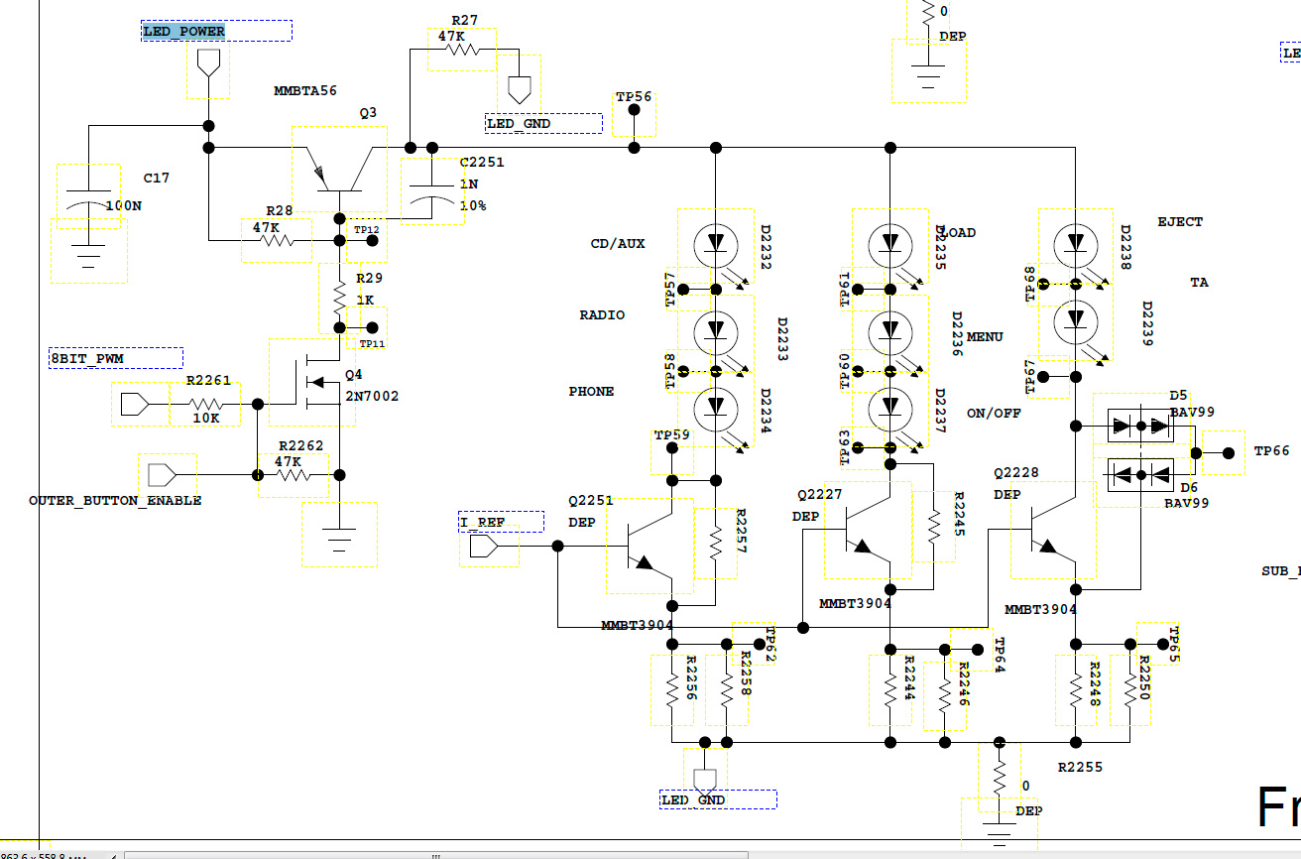Viewport: 1301px width, 859px height.
Task: Select the R29 1K resistor symbol
Action: pos(339,298)
